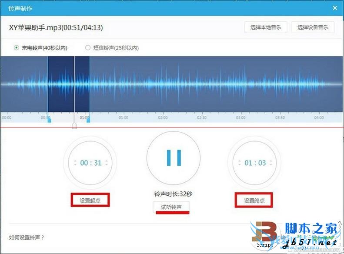Image resolution: width=344 pixels, height=254 pixels.
Task: Click 设置起点 to set the start point
Action: [x=90, y=200]
